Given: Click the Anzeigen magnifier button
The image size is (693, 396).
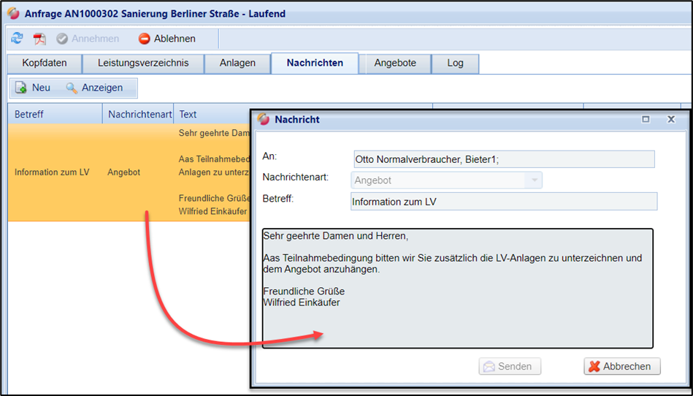Looking at the screenshot, I should pos(94,88).
